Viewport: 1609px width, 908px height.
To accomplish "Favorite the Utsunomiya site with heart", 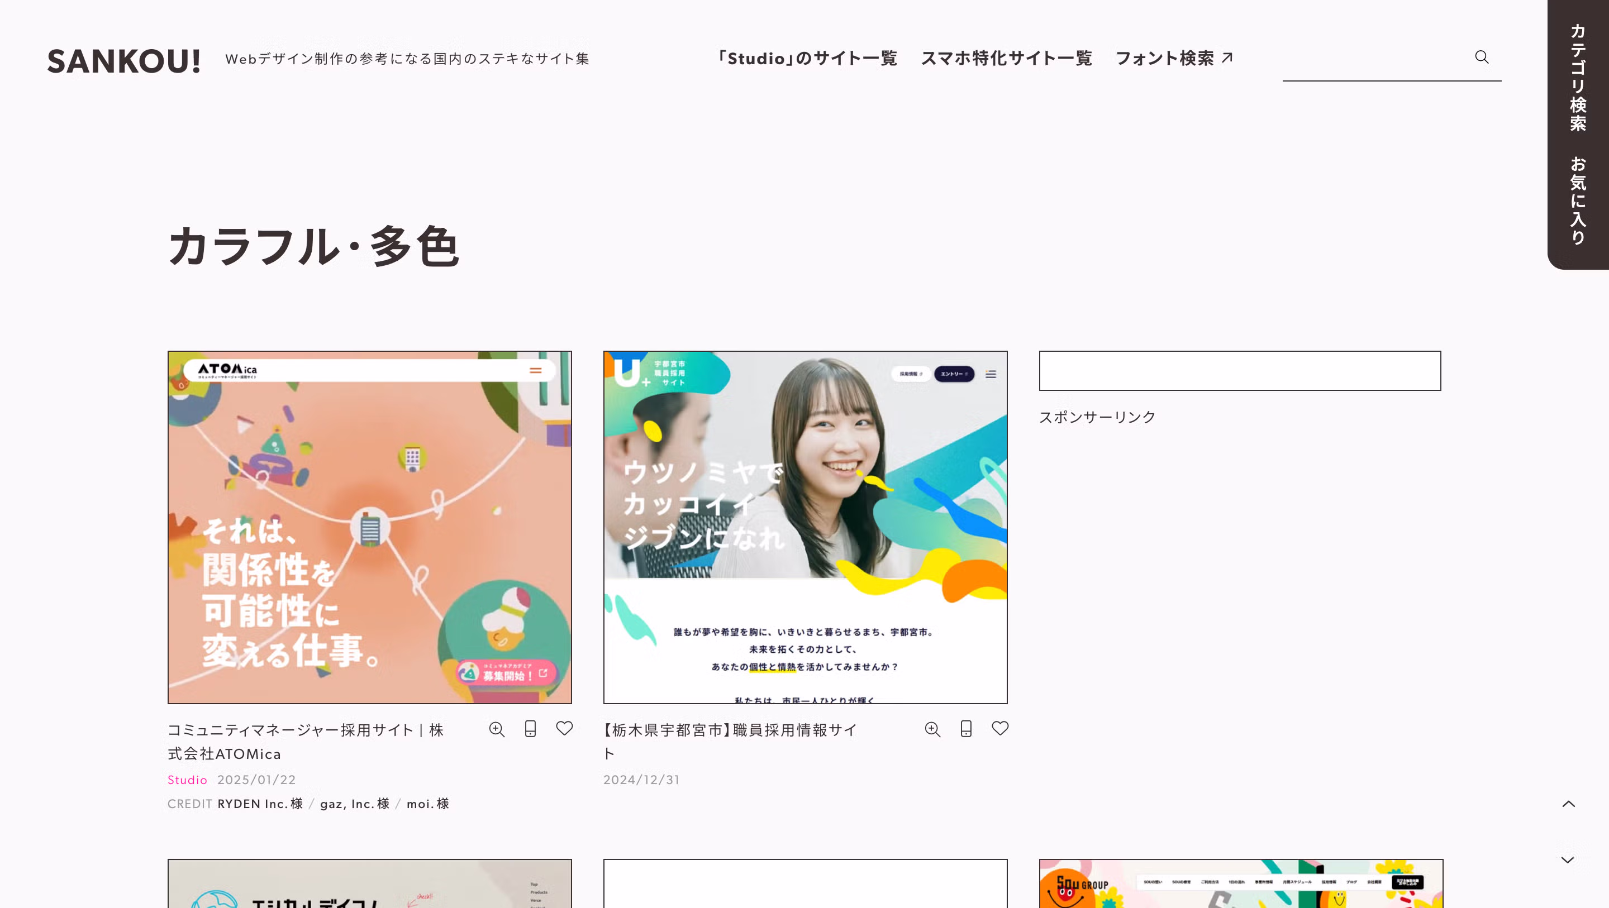I will [x=1000, y=729].
